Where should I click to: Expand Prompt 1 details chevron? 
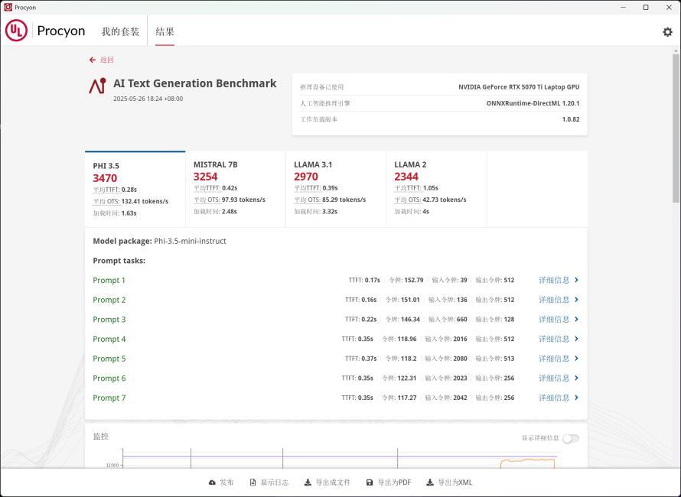[x=576, y=280]
